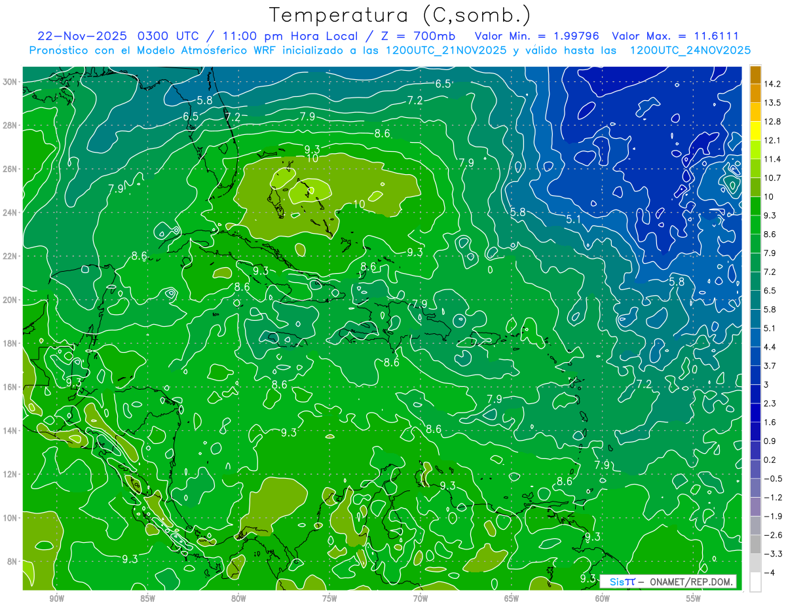Click the "20N" latitude axis label
Image resolution: width=786 pixels, height=607 pixels.
(9, 300)
